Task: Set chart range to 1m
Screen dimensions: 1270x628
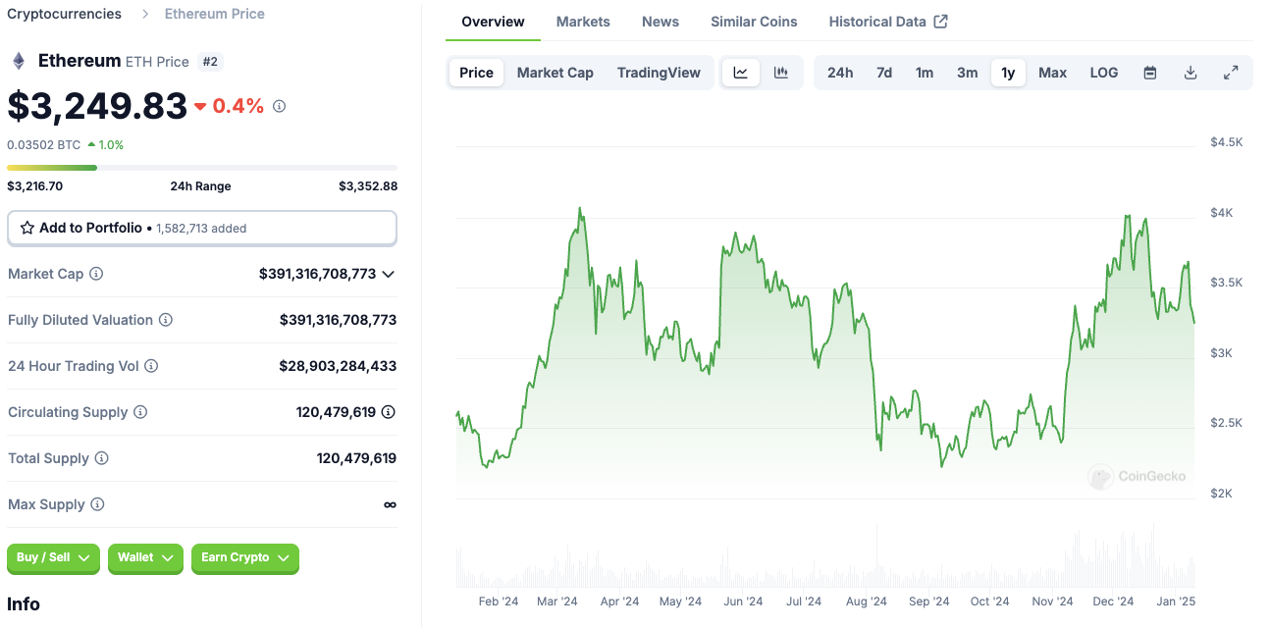Action: (925, 73)
